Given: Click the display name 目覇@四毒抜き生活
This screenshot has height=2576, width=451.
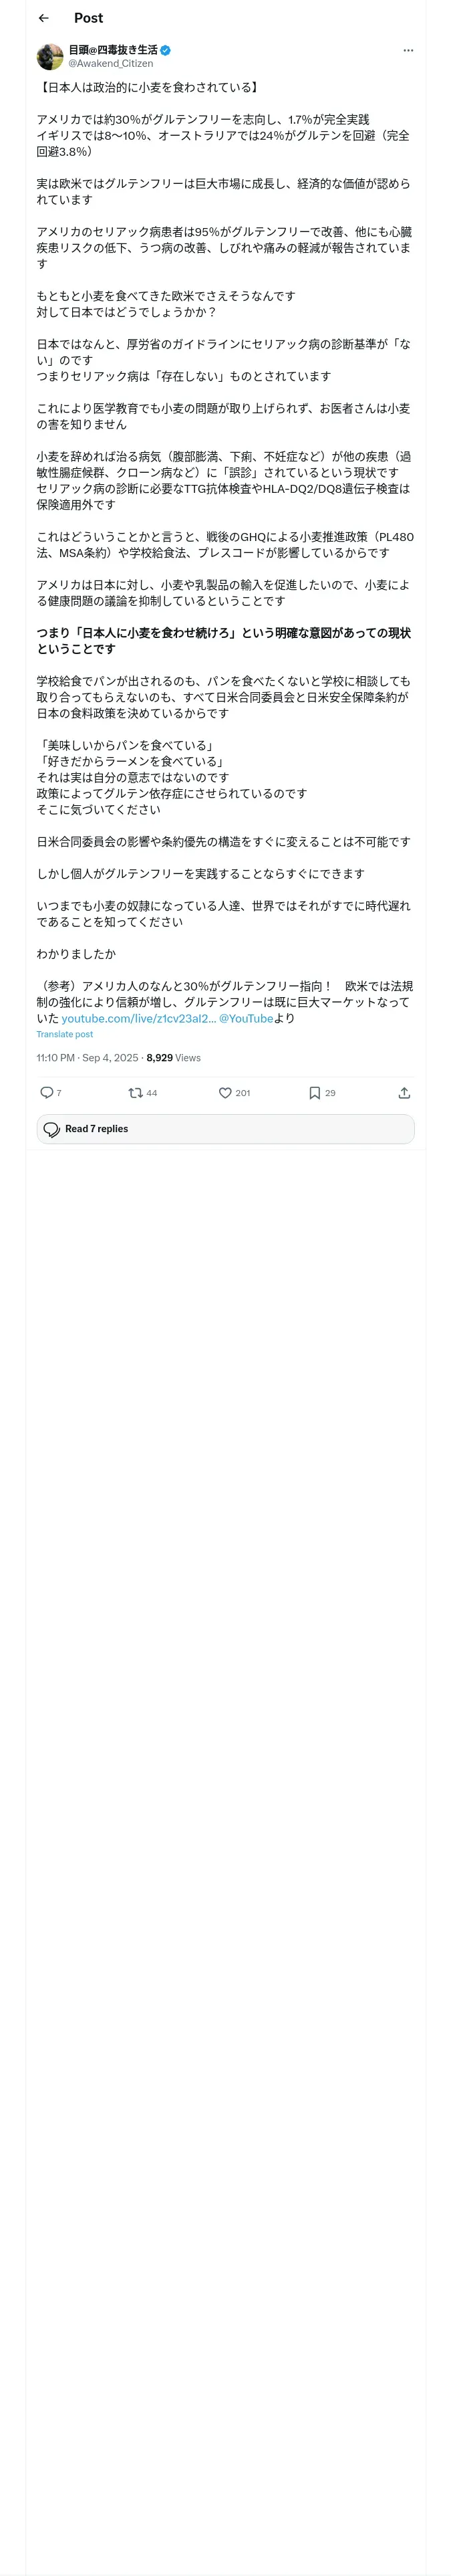Looking at the screenshot, I should (112, 50).
